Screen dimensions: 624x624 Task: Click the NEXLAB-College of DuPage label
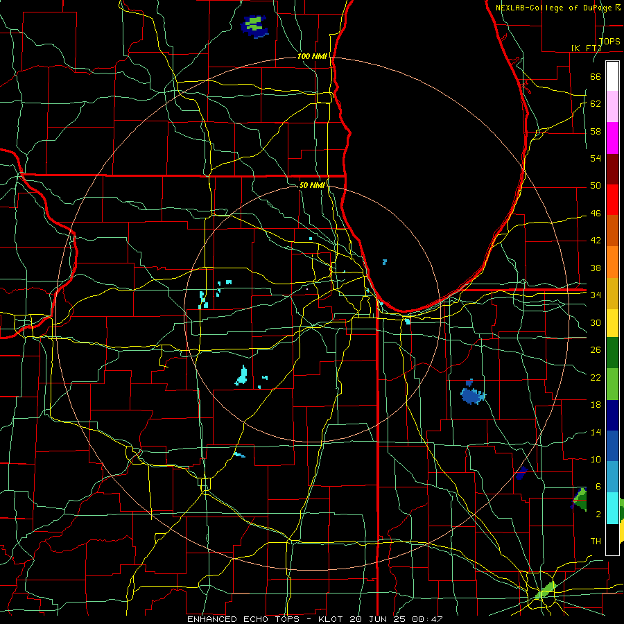pyautogui.click(x=555, y=8)
